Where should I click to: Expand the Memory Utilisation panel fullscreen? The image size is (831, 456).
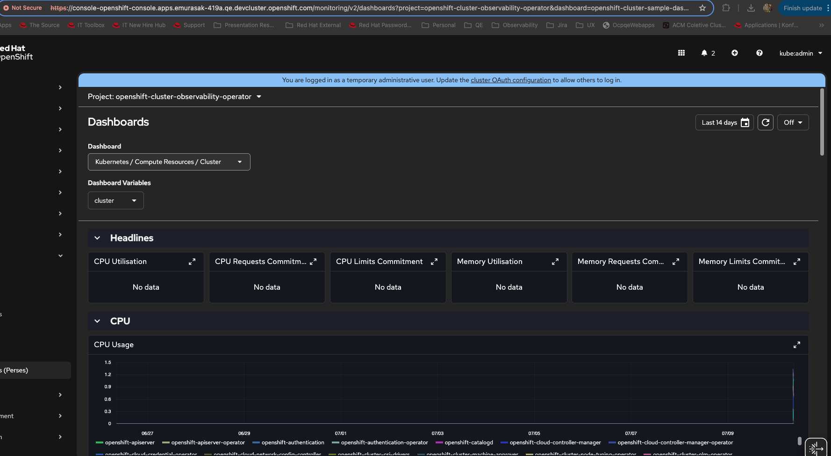555,262
